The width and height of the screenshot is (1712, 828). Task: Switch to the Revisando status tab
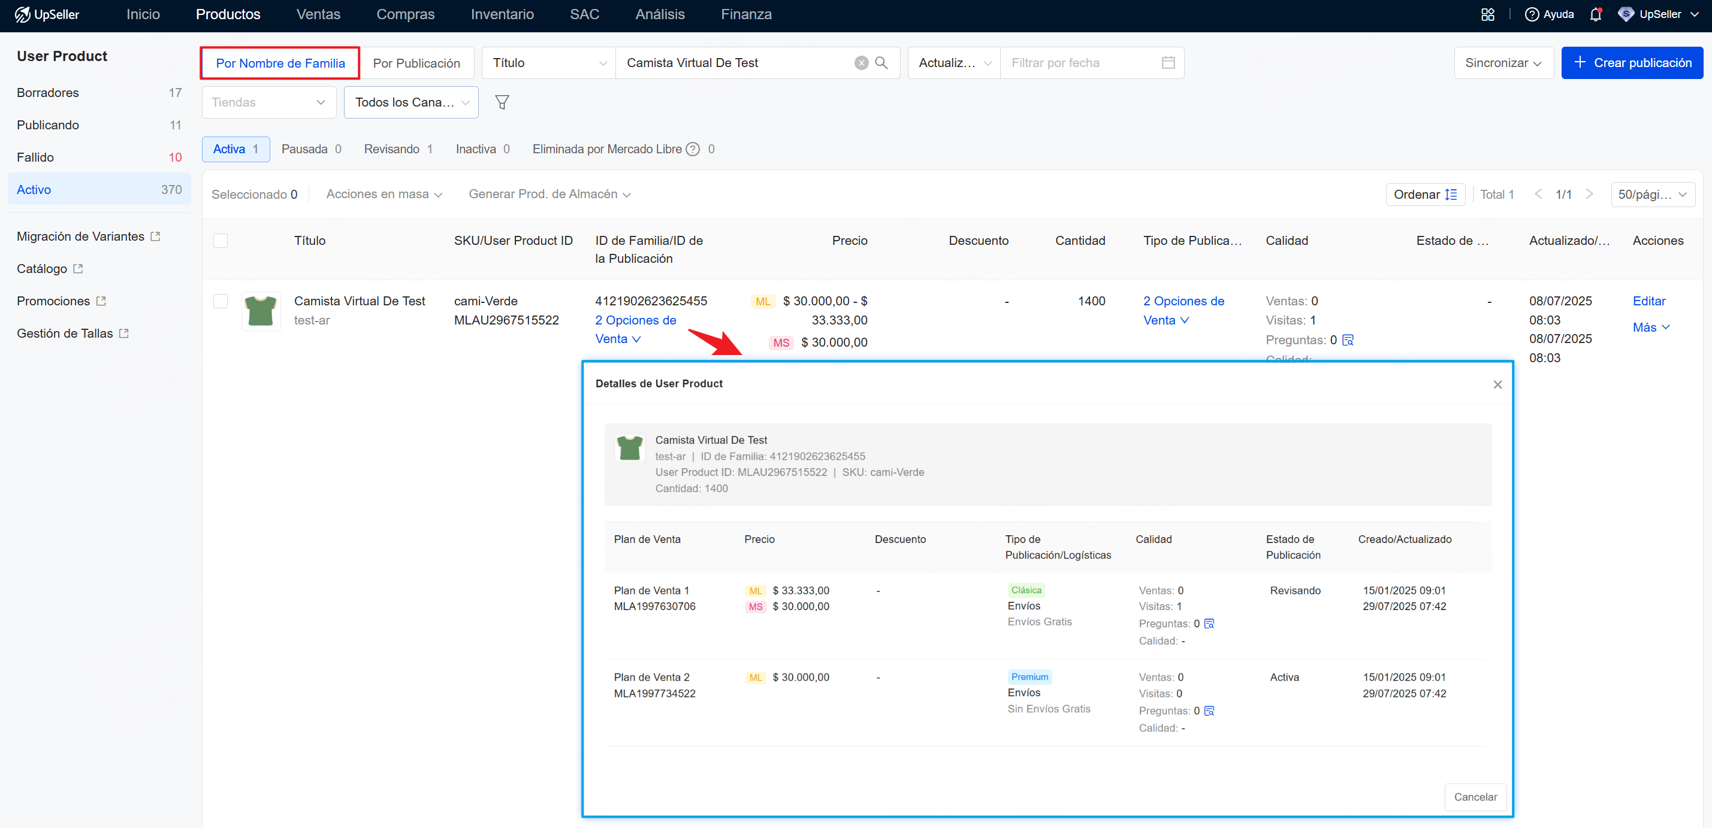[398, 150]
